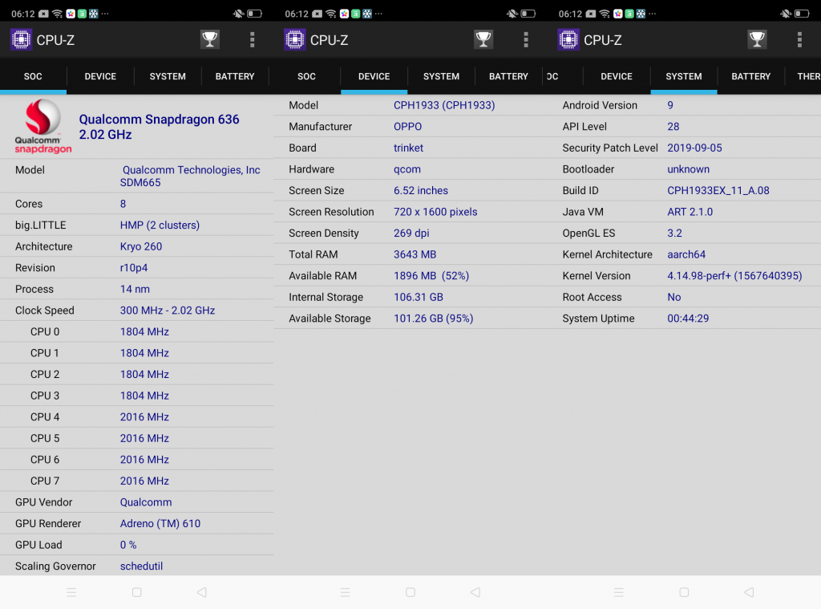Tap the 'Kryo 260' architecture value
821x609 pixels.
click(141, 246)
